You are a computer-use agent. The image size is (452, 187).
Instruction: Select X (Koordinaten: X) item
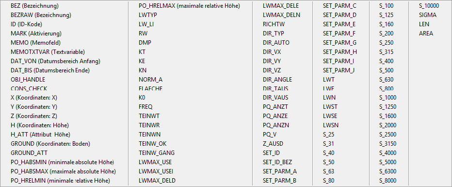tap(34, 98)
